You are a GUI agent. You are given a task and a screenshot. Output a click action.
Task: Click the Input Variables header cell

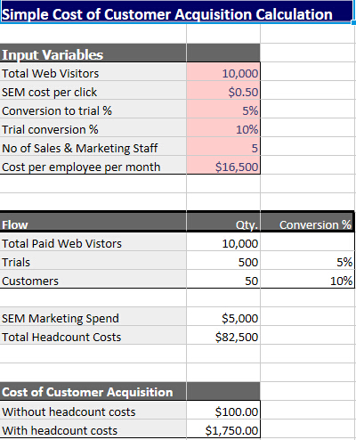93,53
